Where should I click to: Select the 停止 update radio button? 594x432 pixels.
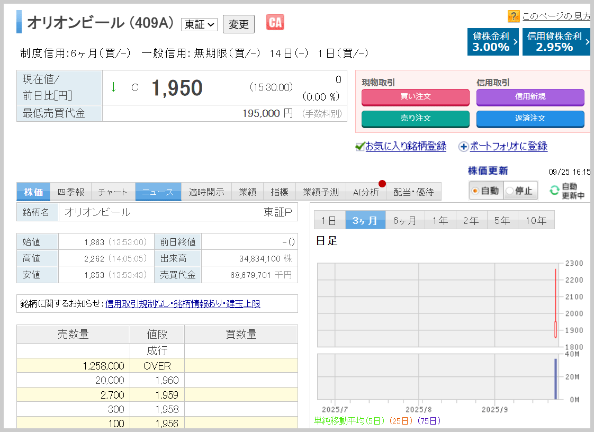point(509,191)
